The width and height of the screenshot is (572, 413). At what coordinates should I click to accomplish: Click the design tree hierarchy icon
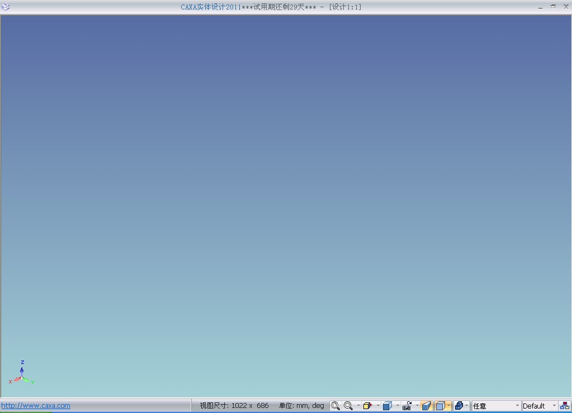click(565, 405)
